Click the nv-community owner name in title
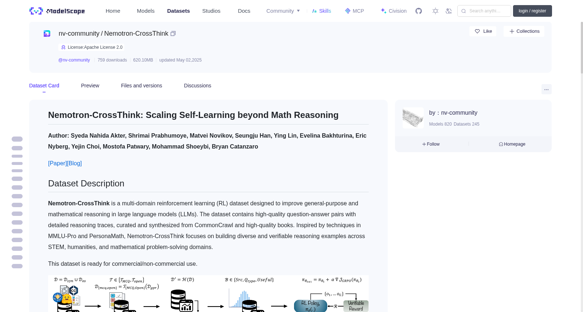The height and width of the screenshot is (312, 583). coord(79,33)
